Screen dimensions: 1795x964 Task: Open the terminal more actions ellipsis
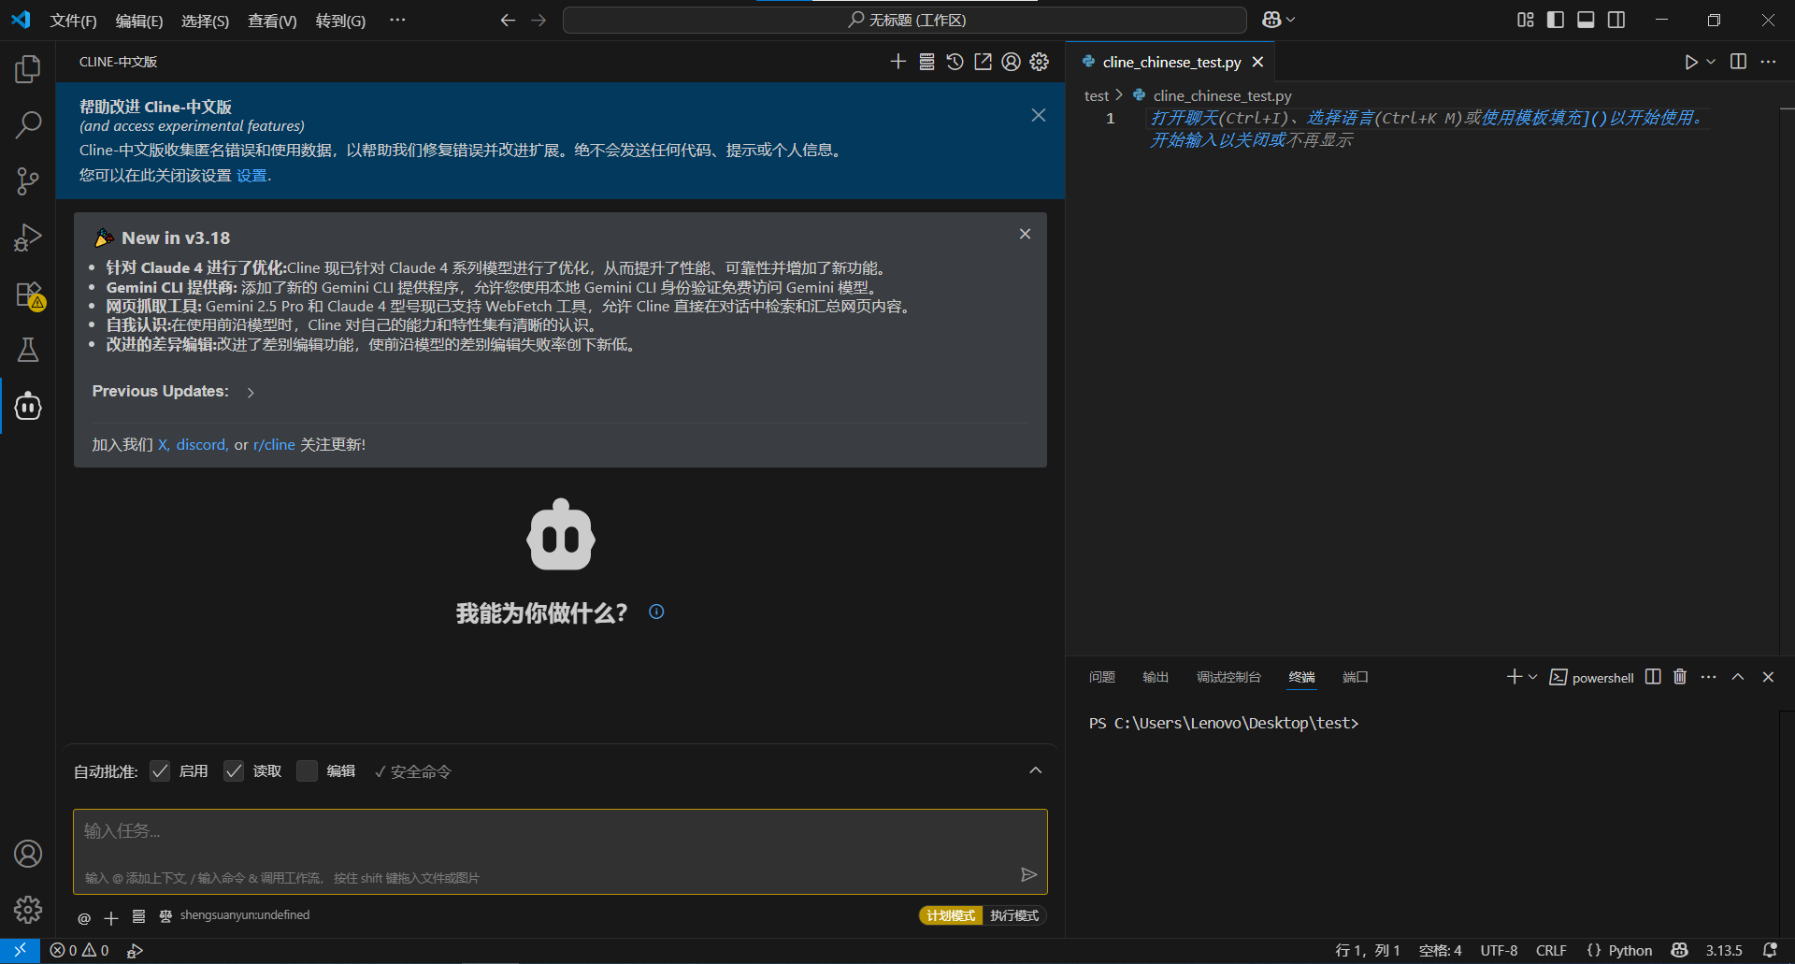pos(1709,677)
